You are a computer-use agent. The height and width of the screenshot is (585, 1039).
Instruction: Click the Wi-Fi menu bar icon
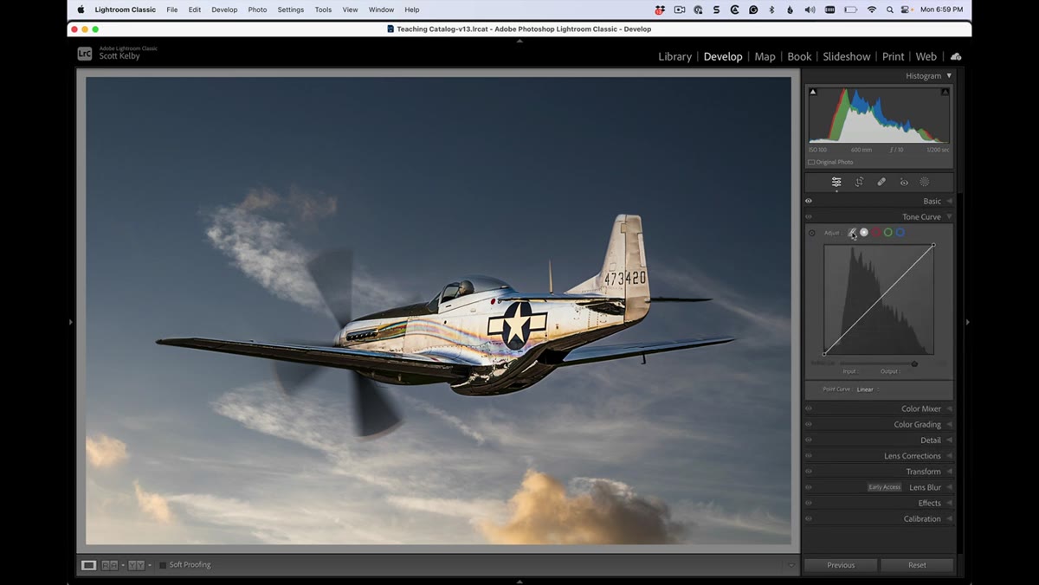872,10
